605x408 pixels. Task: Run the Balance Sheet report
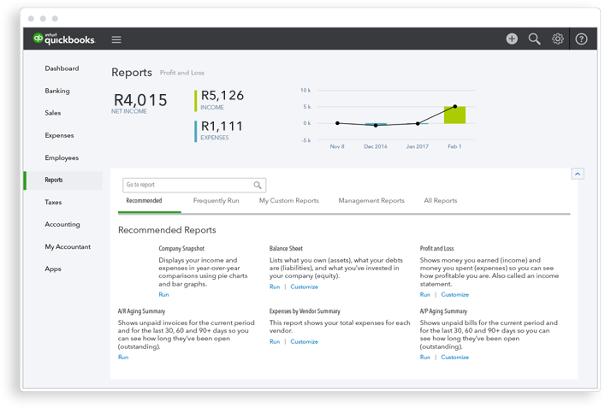(275, 287)
